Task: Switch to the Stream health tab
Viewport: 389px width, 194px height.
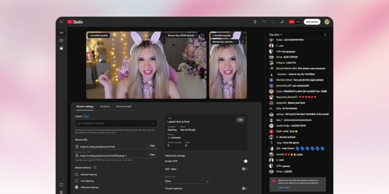Action: click(x=124, y=107)
